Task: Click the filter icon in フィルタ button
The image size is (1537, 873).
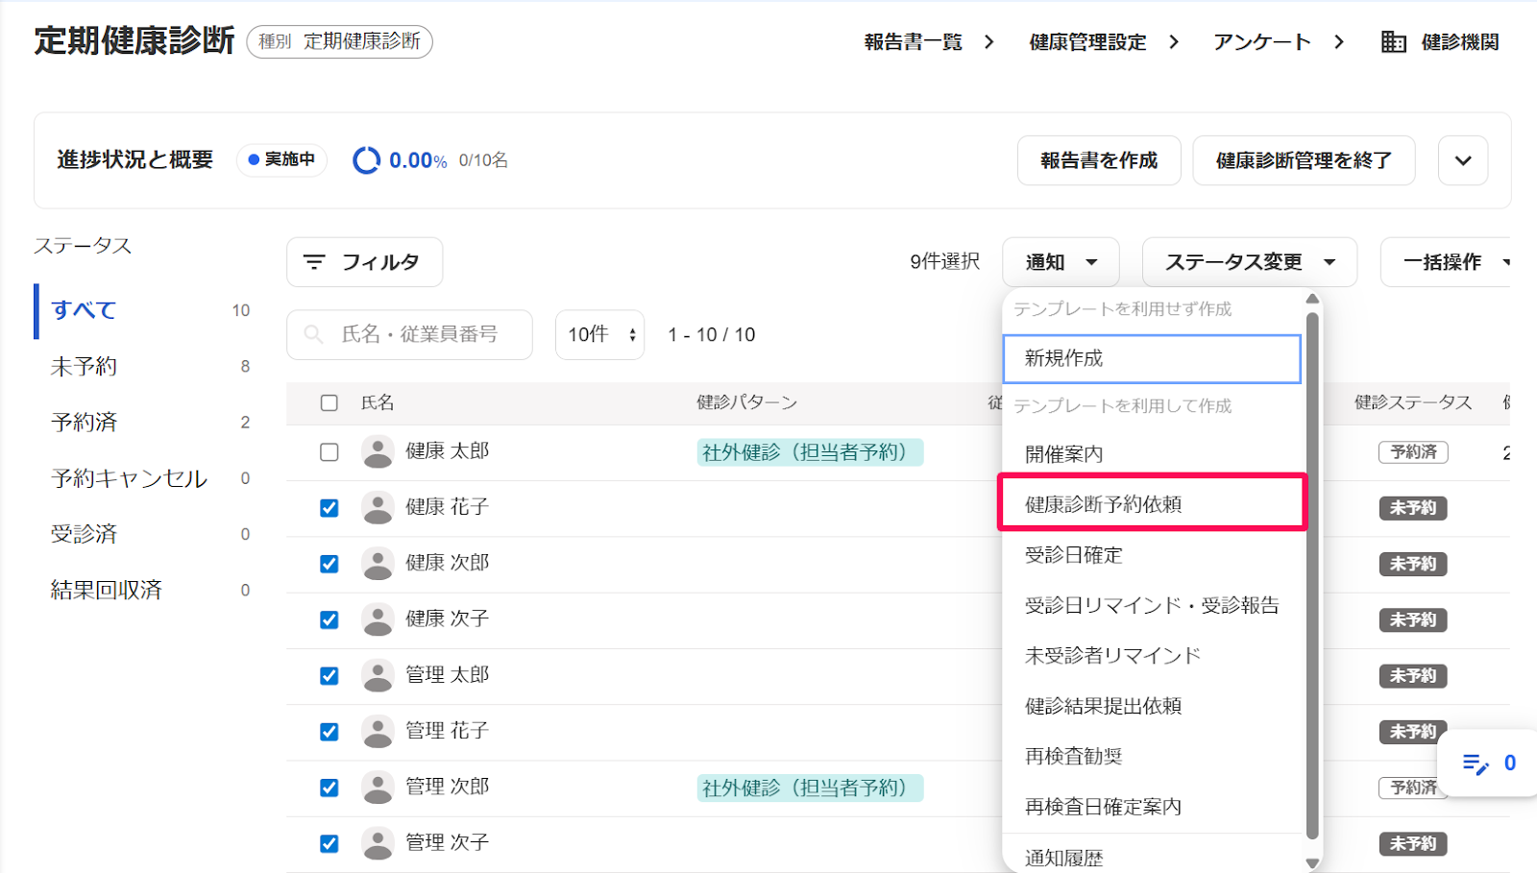Action: click(314, 262)
